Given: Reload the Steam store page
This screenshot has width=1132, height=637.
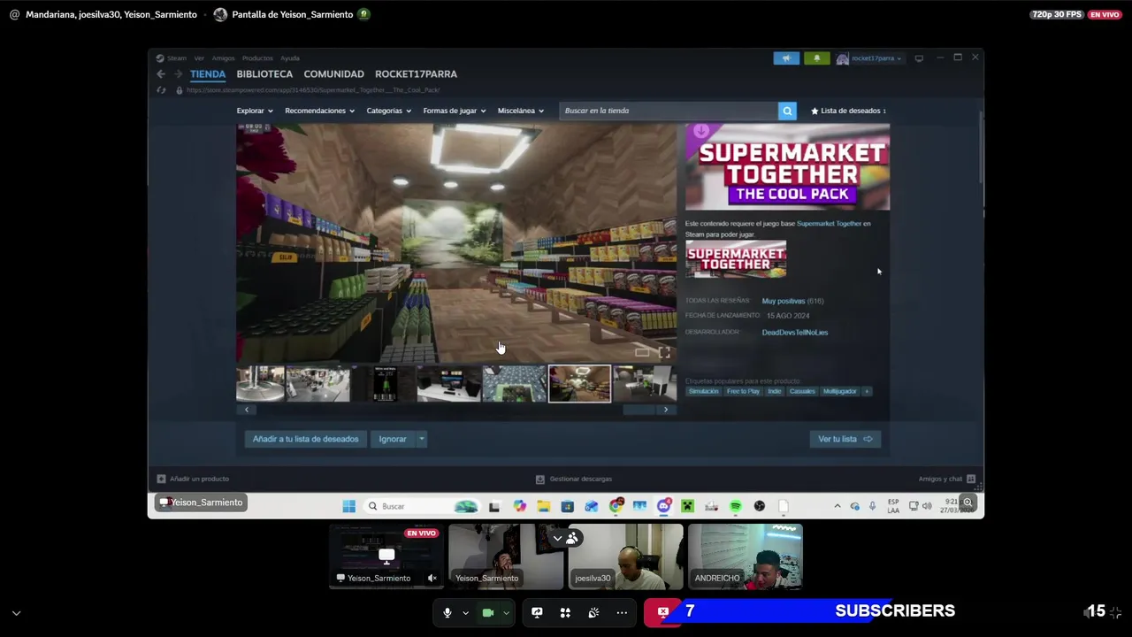Looking at the screenshot, I should (x=161, y=90).
